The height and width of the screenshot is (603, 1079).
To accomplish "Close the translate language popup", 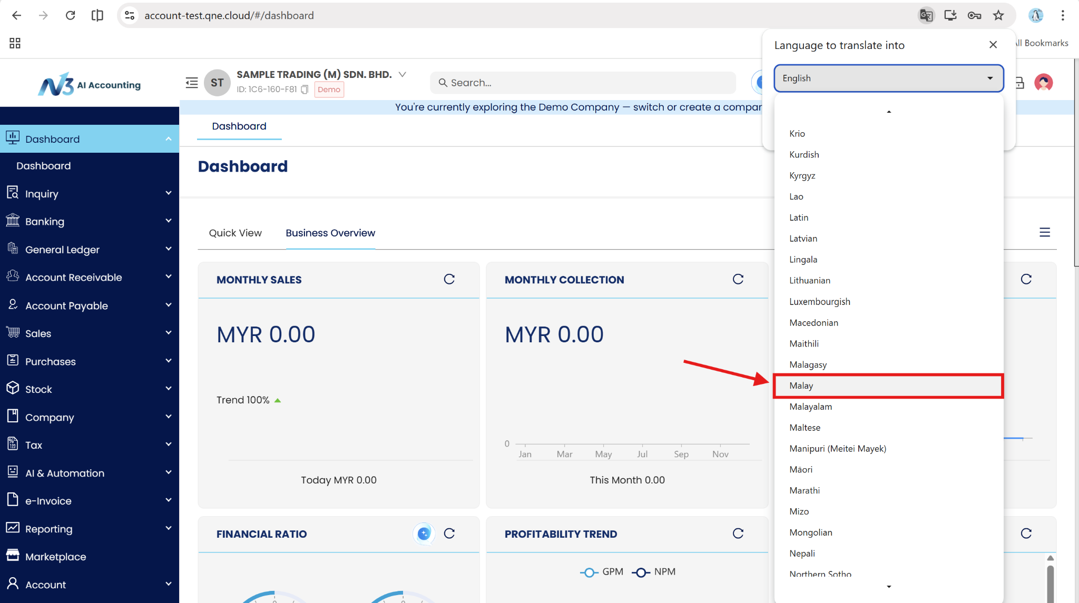I will click(993, 45).
